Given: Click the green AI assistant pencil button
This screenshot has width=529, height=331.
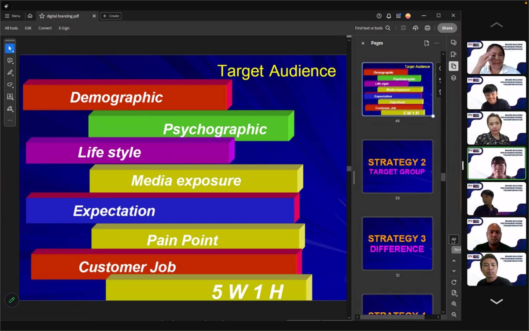Looking at the screenshot, I should 11,300.
